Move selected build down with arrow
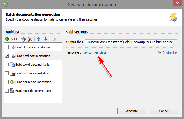Viewport: 184px width, 119px height. [x=45, y=39]
